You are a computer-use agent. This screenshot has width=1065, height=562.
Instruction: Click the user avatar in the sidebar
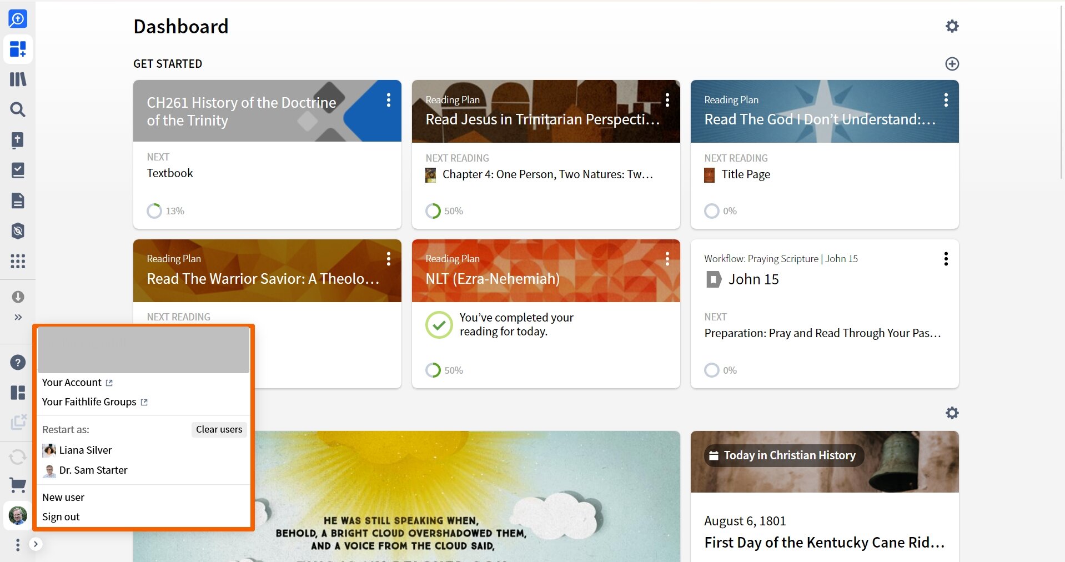tap(18, 515)
